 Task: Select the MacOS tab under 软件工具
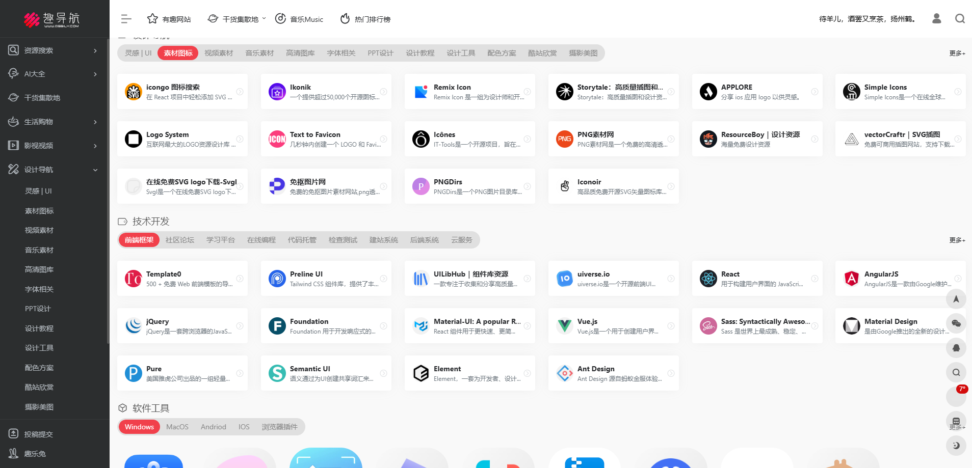coord(177,427)
